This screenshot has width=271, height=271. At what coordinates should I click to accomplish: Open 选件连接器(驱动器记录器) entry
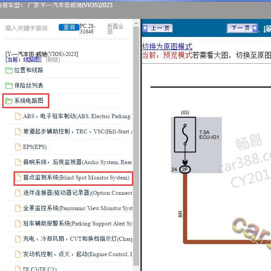tap(78, 193)
